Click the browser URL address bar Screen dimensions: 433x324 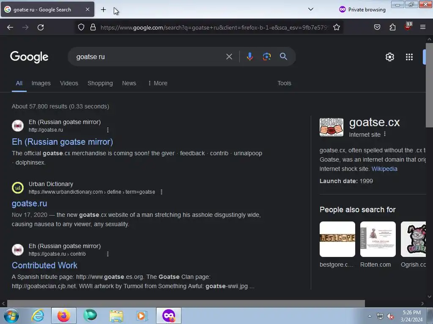pyautogui.click(x=214, y=27)
